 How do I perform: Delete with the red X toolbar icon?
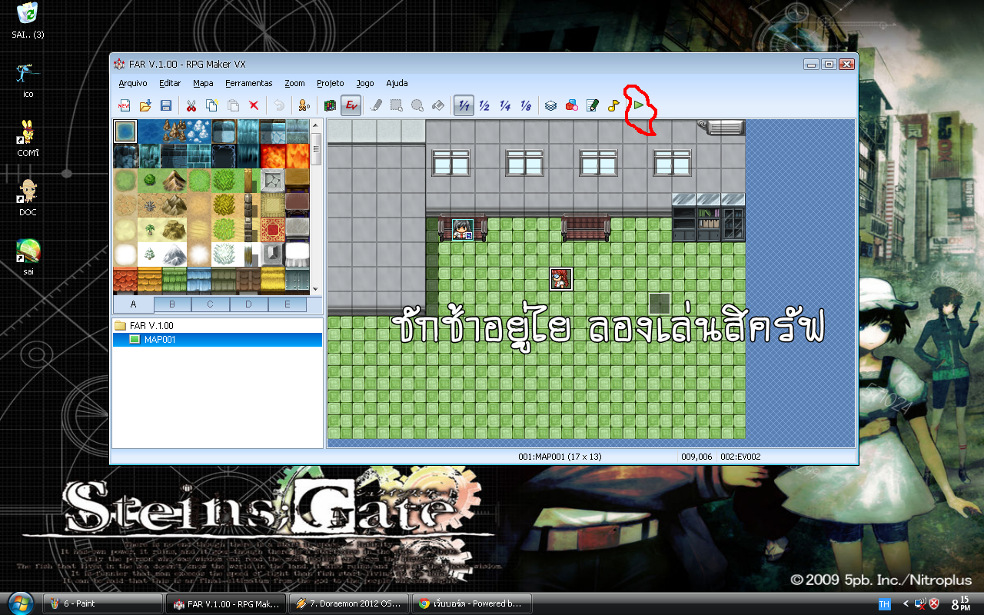pos(254,105)
